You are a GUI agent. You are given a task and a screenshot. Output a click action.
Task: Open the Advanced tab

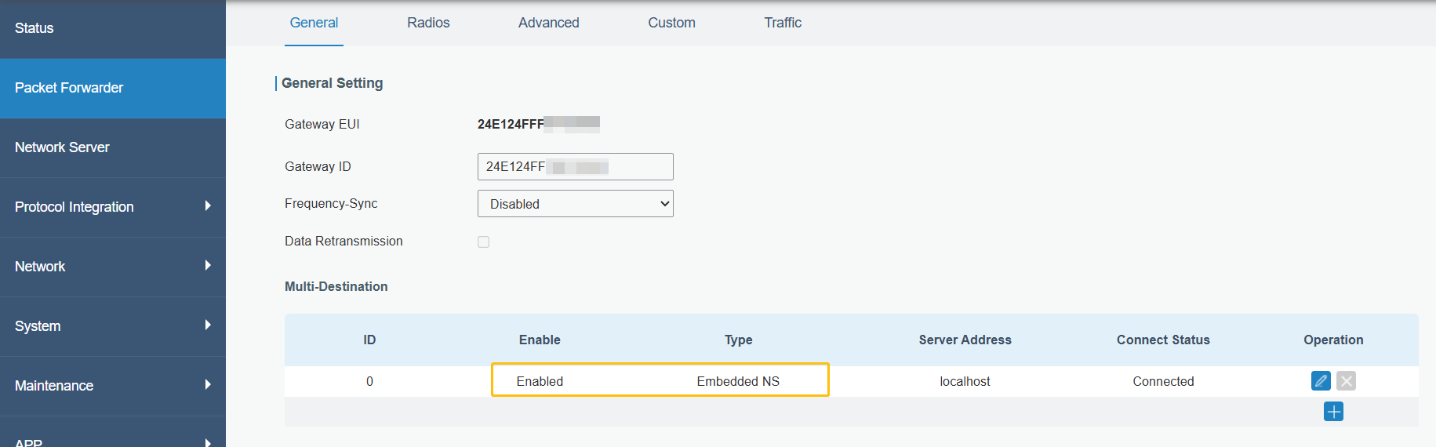(548, 23)
